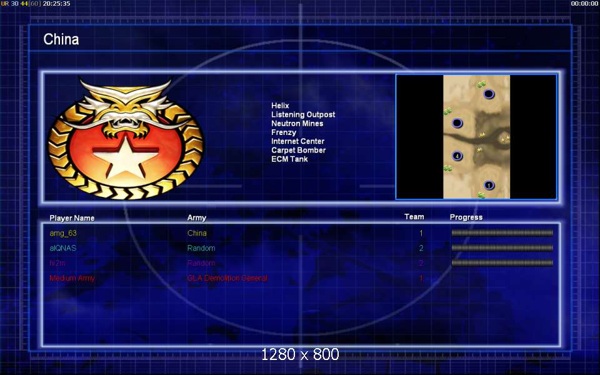
Task: Click the "China" army cell for amg_63
Action: click(x=197, y=233)
